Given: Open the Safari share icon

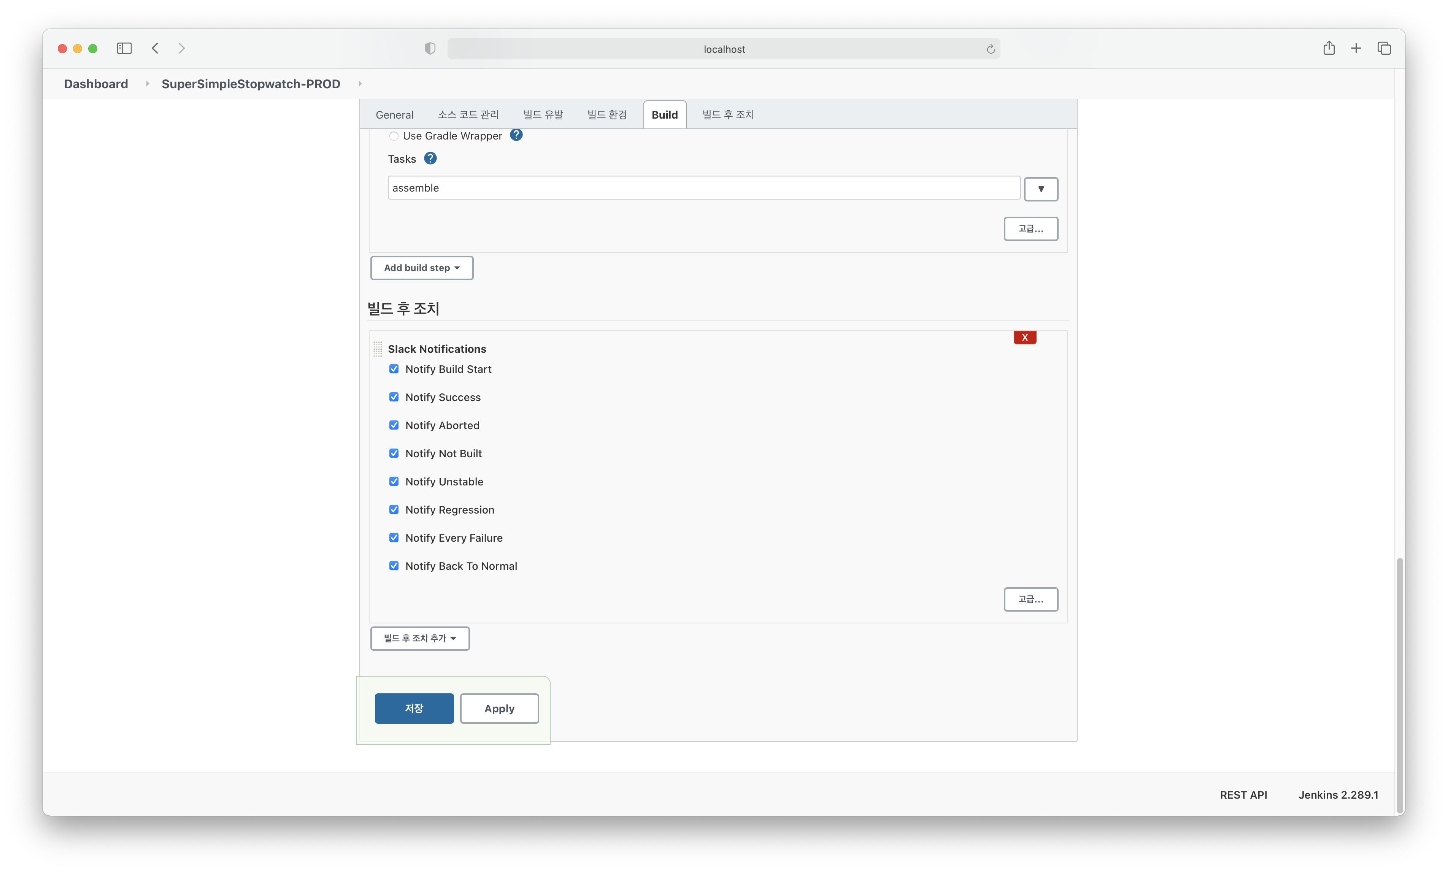Looking at the screenshot, I should [1329, 48].
